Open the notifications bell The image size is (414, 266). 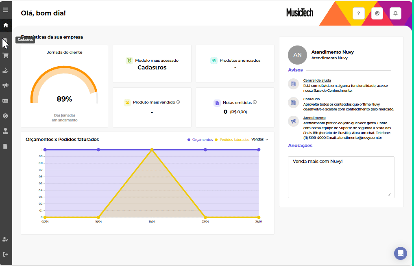(395, 13)
